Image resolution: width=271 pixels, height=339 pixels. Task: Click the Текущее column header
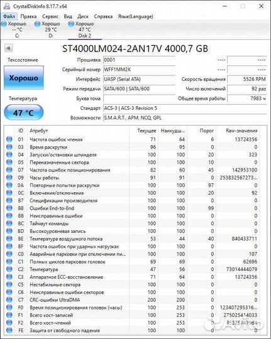point(143,131)
